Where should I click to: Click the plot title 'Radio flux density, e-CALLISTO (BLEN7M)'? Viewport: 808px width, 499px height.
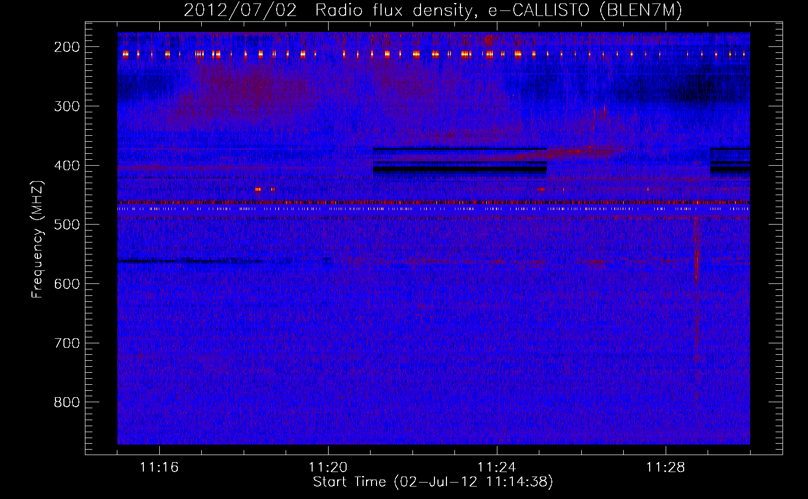tap(498, 10)
